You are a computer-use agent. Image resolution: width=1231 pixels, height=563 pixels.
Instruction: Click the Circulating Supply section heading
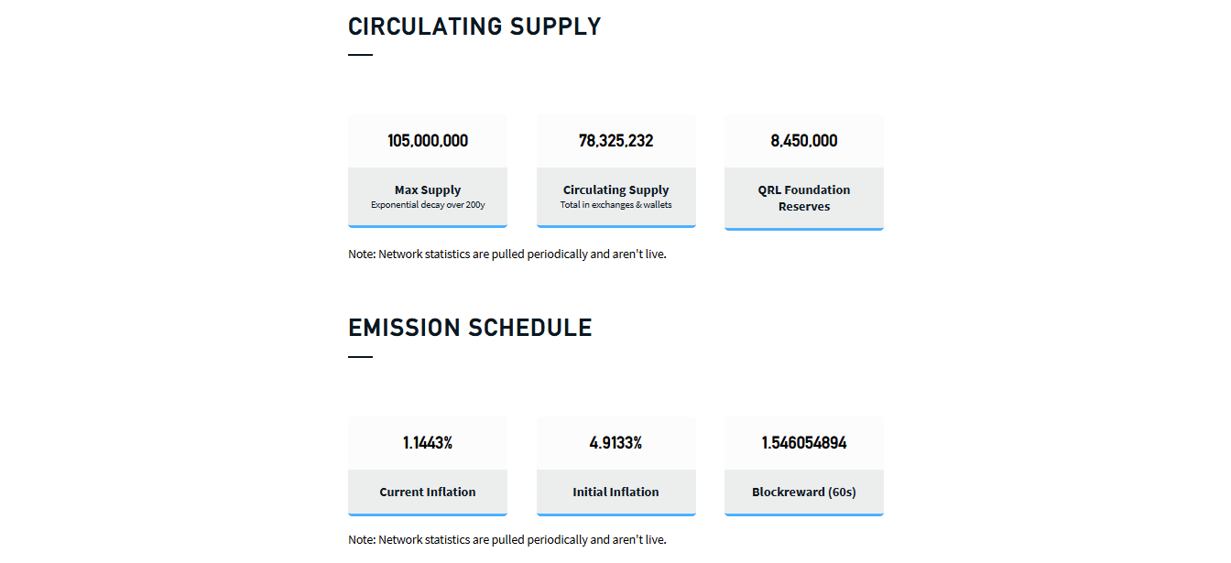[x=474, y=27]
